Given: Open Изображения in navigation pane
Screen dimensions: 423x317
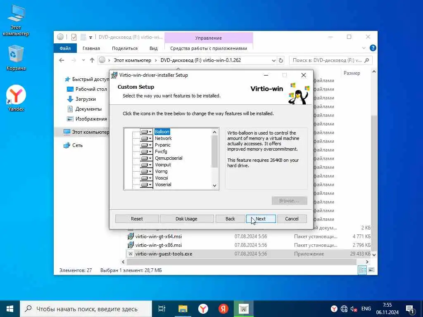Looking at the screenshot, I should [87, 119].
